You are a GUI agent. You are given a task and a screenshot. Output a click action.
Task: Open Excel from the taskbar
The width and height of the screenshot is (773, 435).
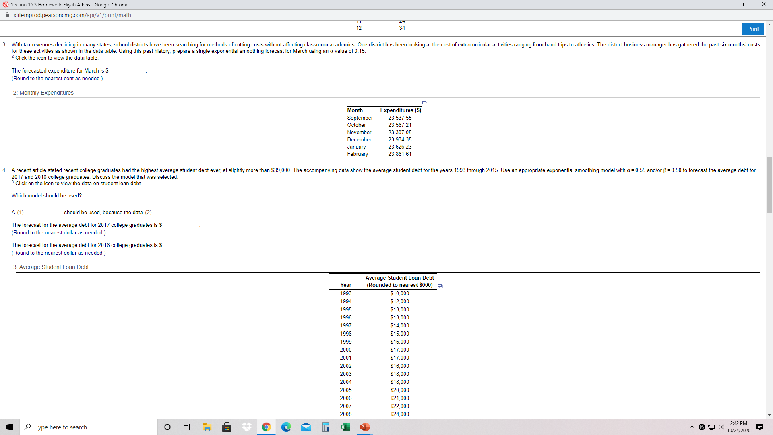point(345,427)
